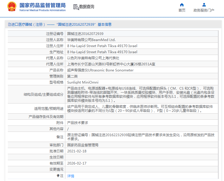Go to 首页 via the house icon

pos(182,5)
